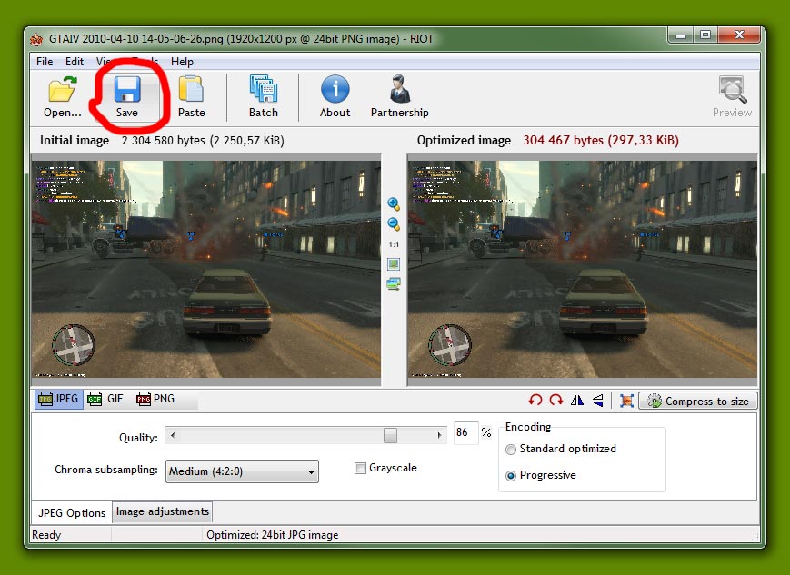This screenshot has width=790, height=575.
Task: Launch the Batch processing tool
Action: click(x=263, y=96)
